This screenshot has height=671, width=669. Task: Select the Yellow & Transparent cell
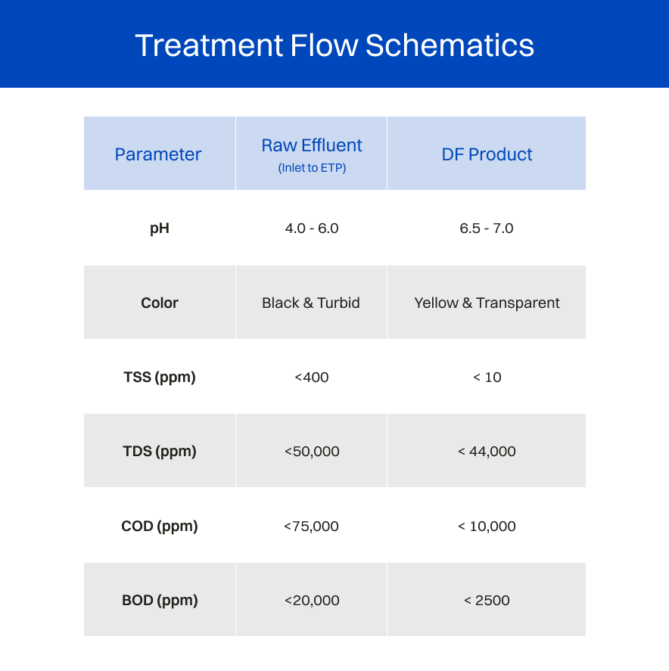tap(487, 303)
